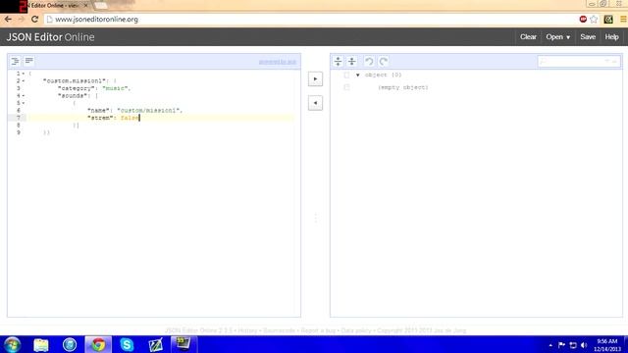This screenshot has height=353, width=628.
Task: Close the JSON Editor Online tab
Action: coord(85,6)
